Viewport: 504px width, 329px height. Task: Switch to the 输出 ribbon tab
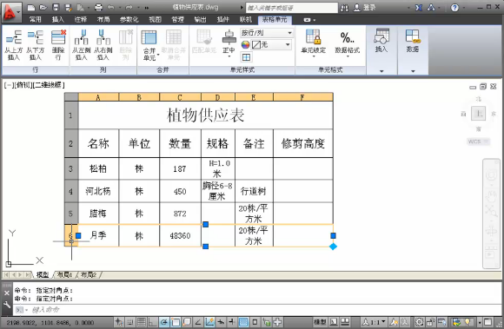tap(200, 20)
